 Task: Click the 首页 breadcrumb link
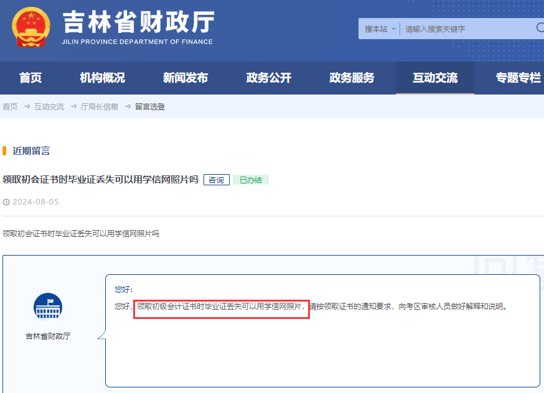coord(10,107)
